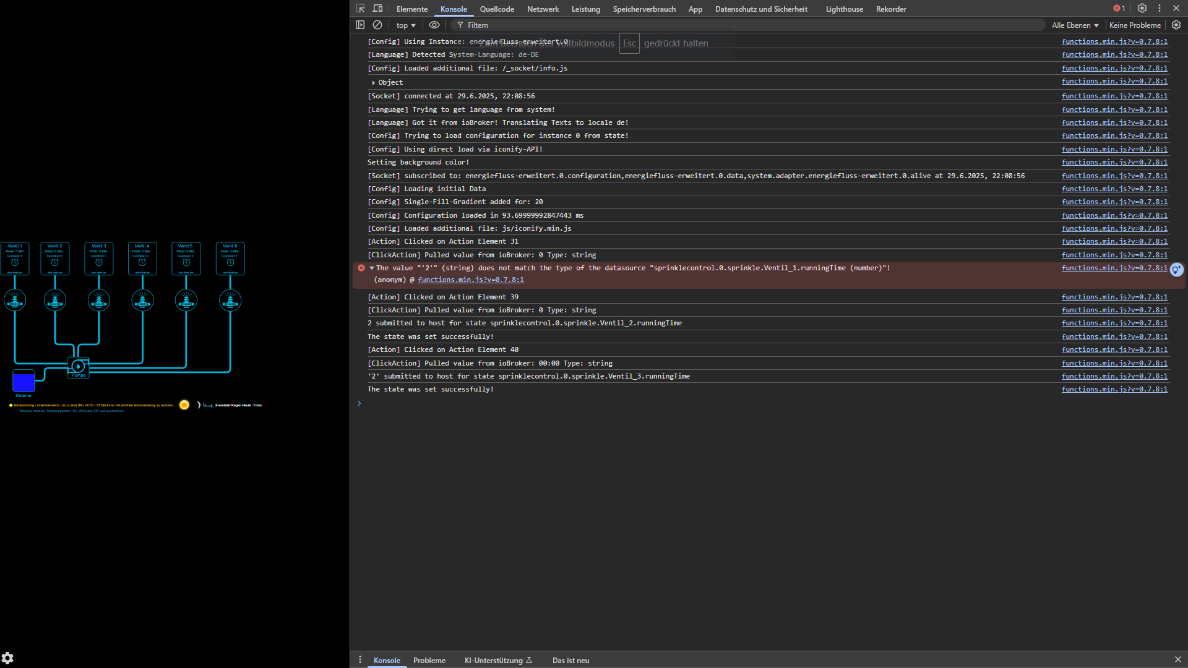Click the Ventil 3 alarm clock icon
This screenshot has height=668, width=1188.
(x=99, y=262)
